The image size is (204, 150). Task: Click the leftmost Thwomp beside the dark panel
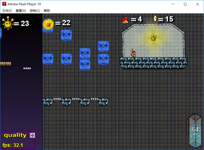pyautogui.click(x=48, y=59)
